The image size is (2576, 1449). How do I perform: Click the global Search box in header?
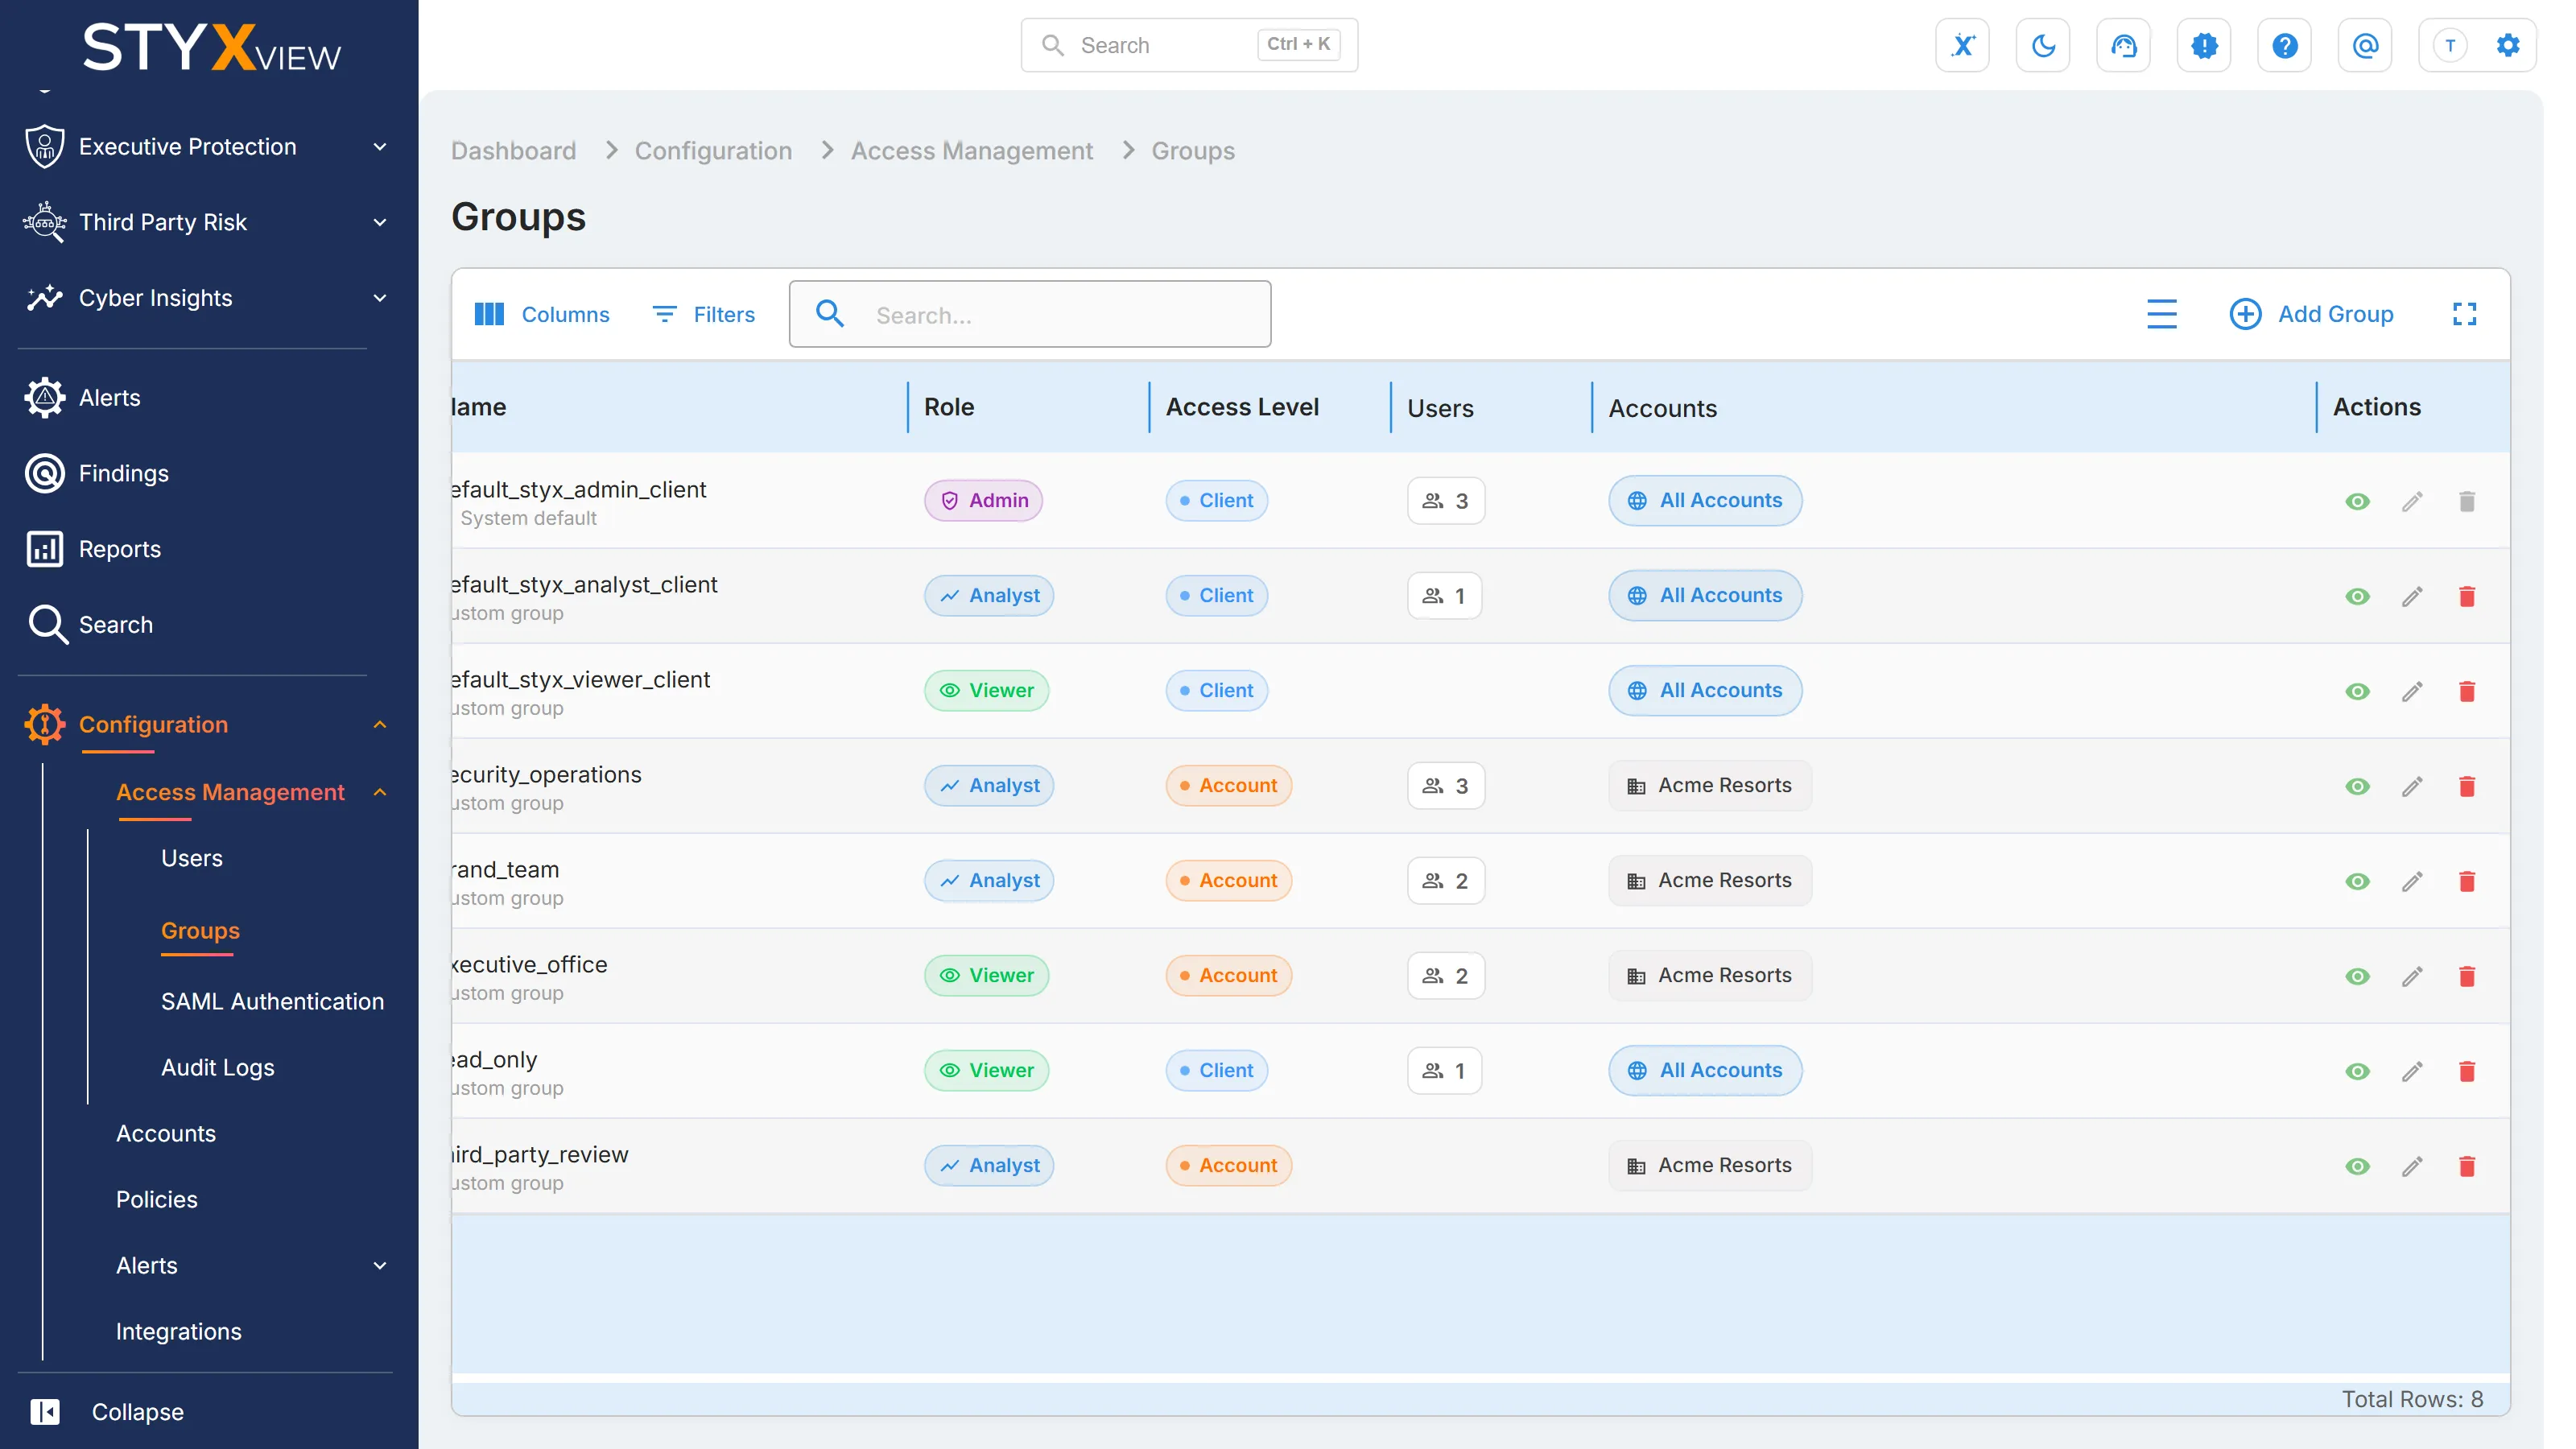(x=1189, y=45)
